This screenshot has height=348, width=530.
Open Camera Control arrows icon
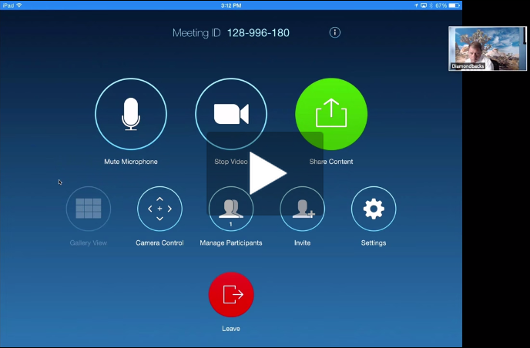pyautogui.click(x=159, y=209)
